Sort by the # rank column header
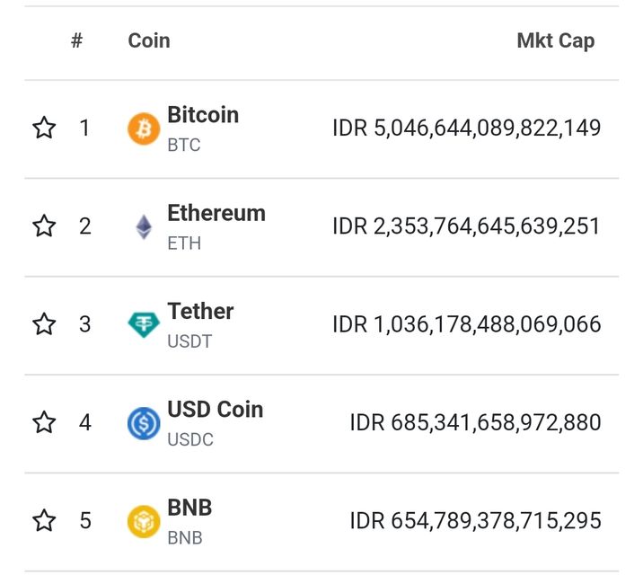 coord(77,40)
